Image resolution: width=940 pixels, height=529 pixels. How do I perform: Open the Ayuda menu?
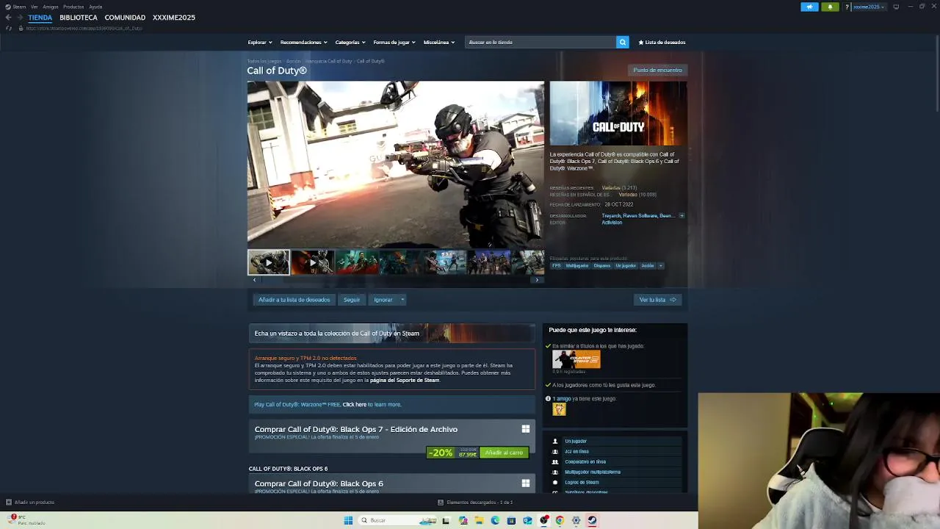pos(95,7)
